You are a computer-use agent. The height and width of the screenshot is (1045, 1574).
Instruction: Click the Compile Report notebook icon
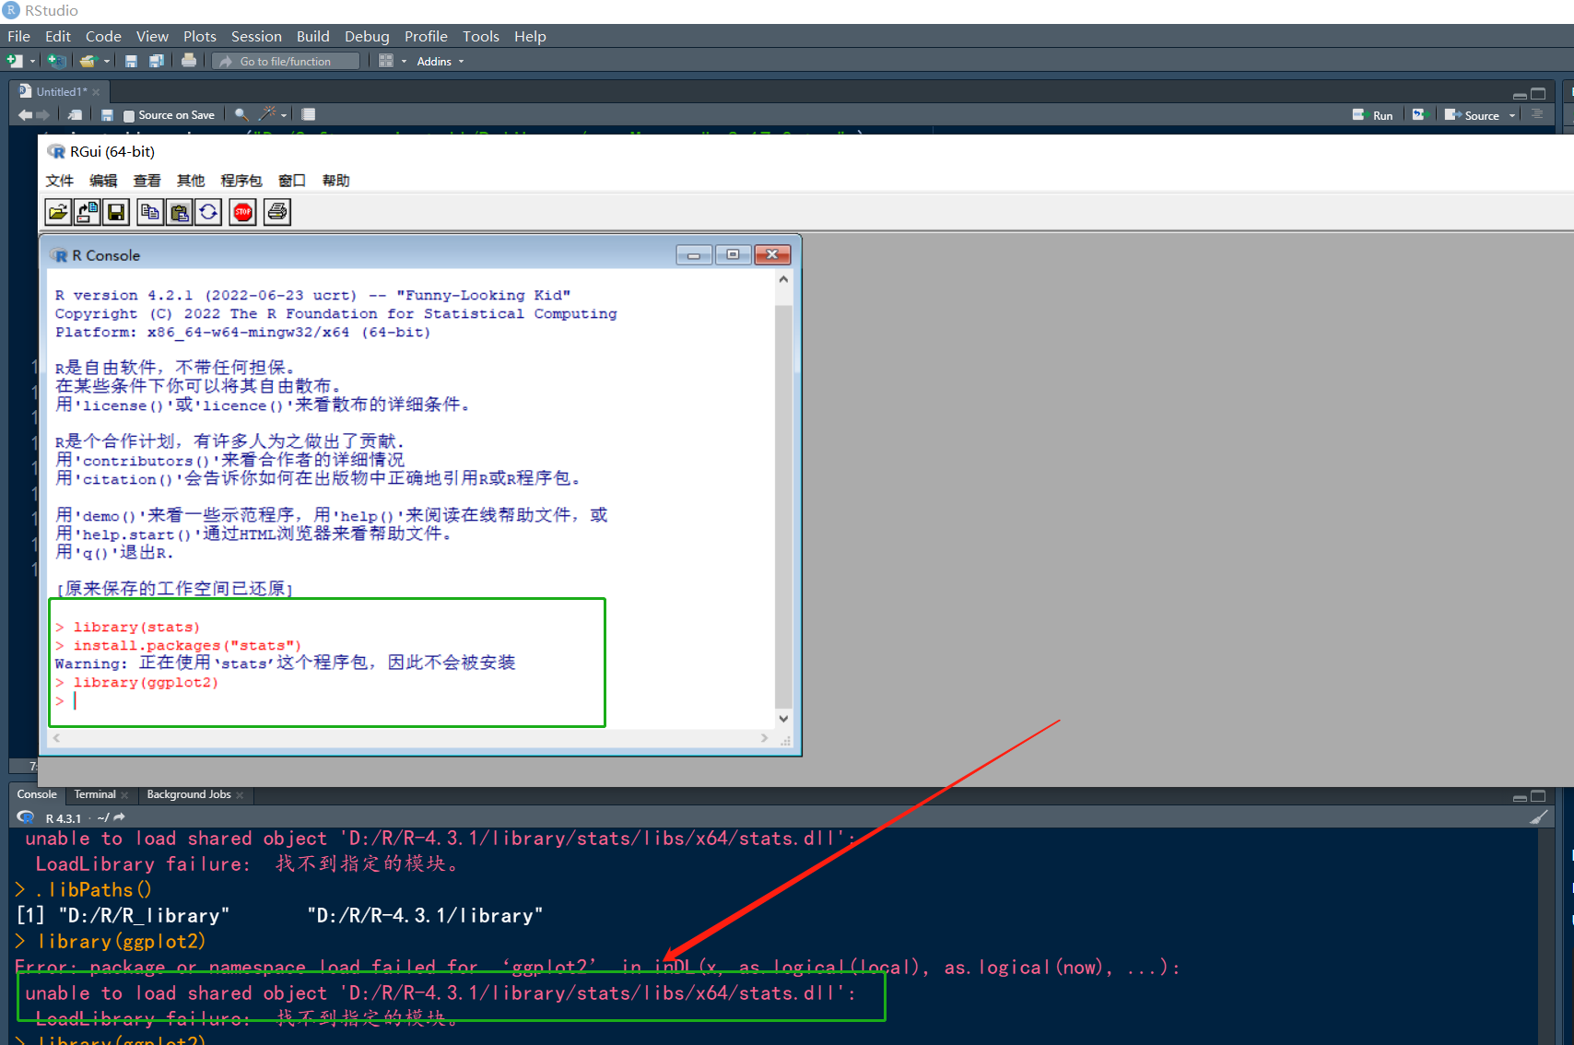click(x=309, y=115)
